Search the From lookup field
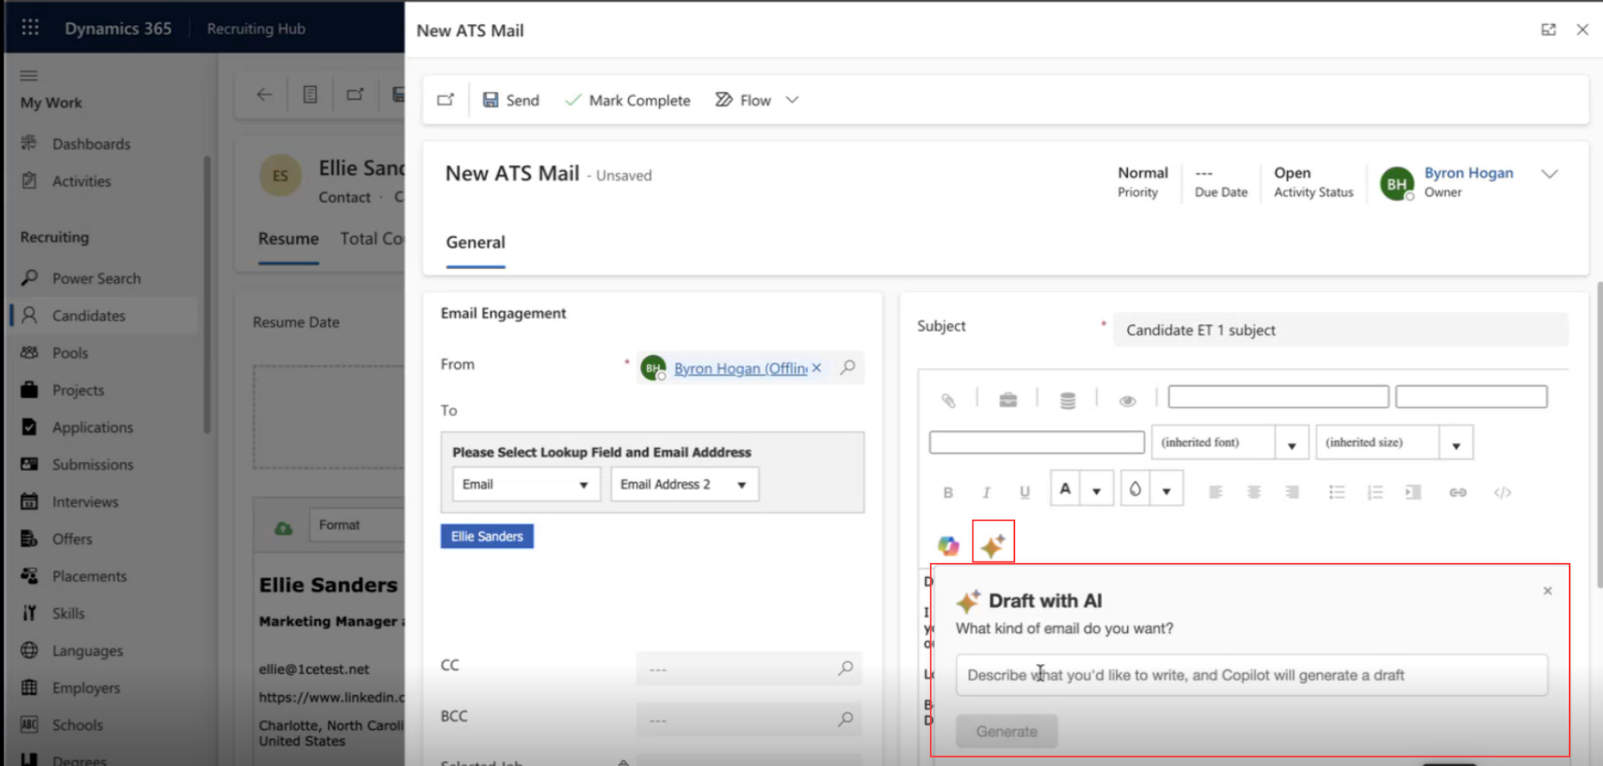Viewport: 1603px width, 766px height. (x=847, y=367)
